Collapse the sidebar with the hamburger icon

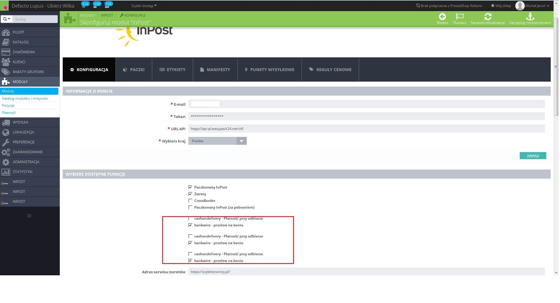tap(29, 216)
